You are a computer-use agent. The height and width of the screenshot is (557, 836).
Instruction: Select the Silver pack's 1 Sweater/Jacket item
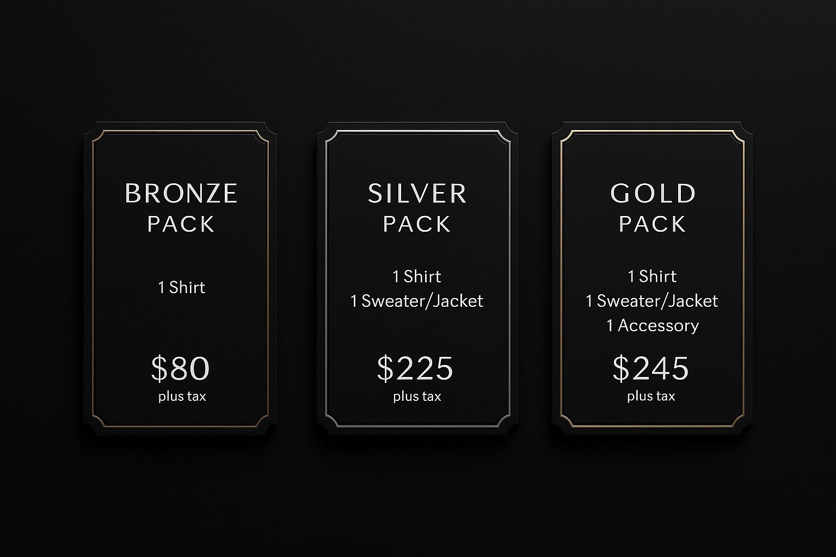pos(417,301)
